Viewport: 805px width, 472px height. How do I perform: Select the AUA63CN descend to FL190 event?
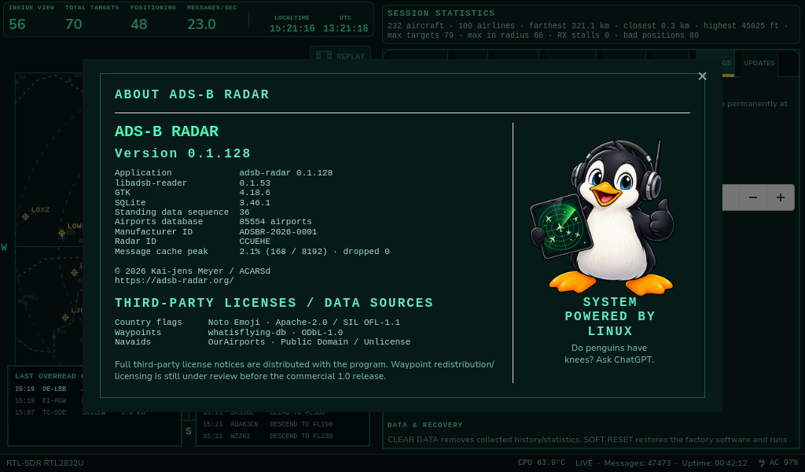click(x=267, y=425)
